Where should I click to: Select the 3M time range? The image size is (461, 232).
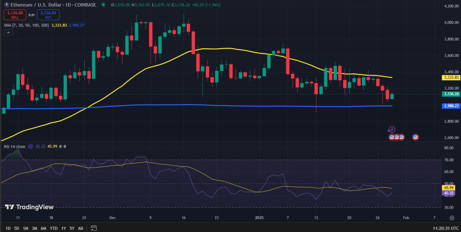point(34,228)
